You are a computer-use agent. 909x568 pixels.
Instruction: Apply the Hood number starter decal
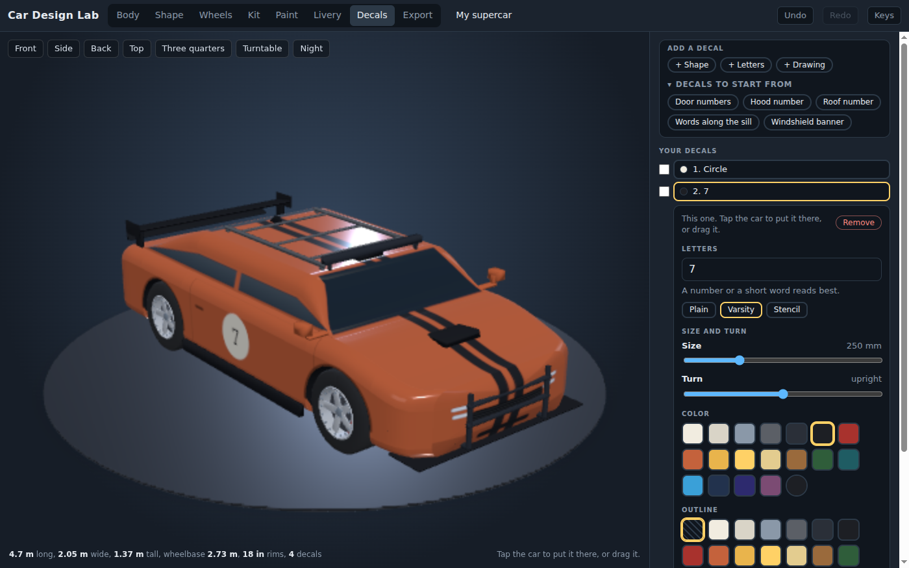click(x=777, y=102)
